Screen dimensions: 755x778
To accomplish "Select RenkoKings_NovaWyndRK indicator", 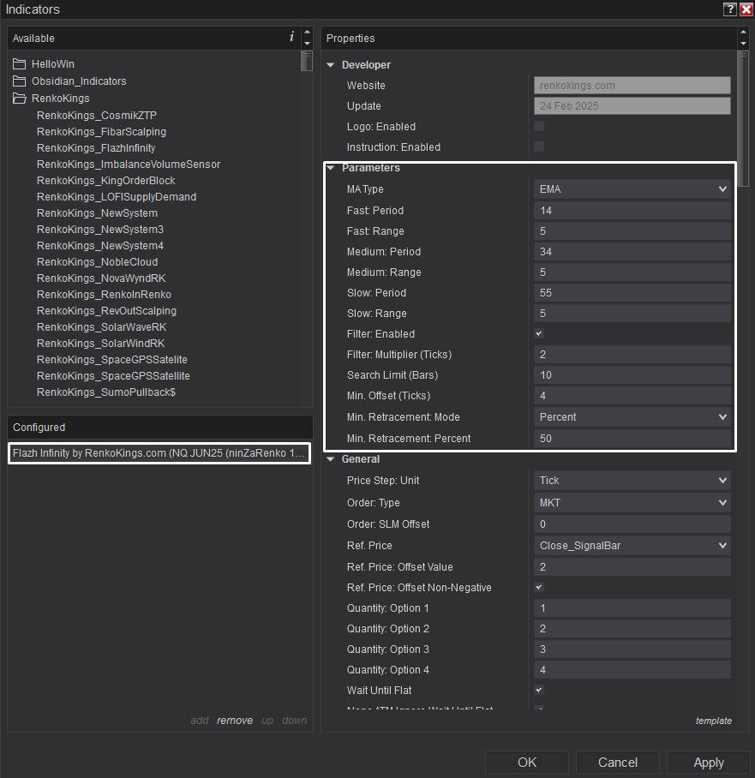I will point(101,278).
